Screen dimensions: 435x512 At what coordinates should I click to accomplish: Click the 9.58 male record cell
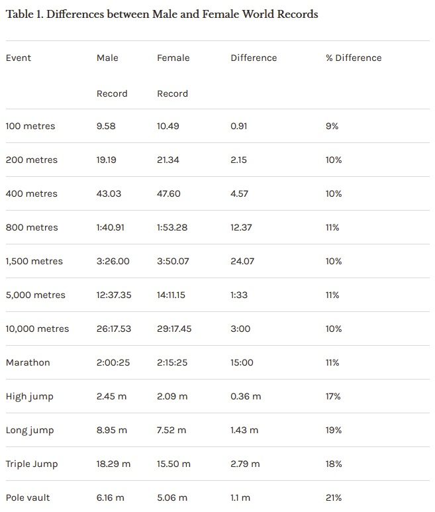106,126
